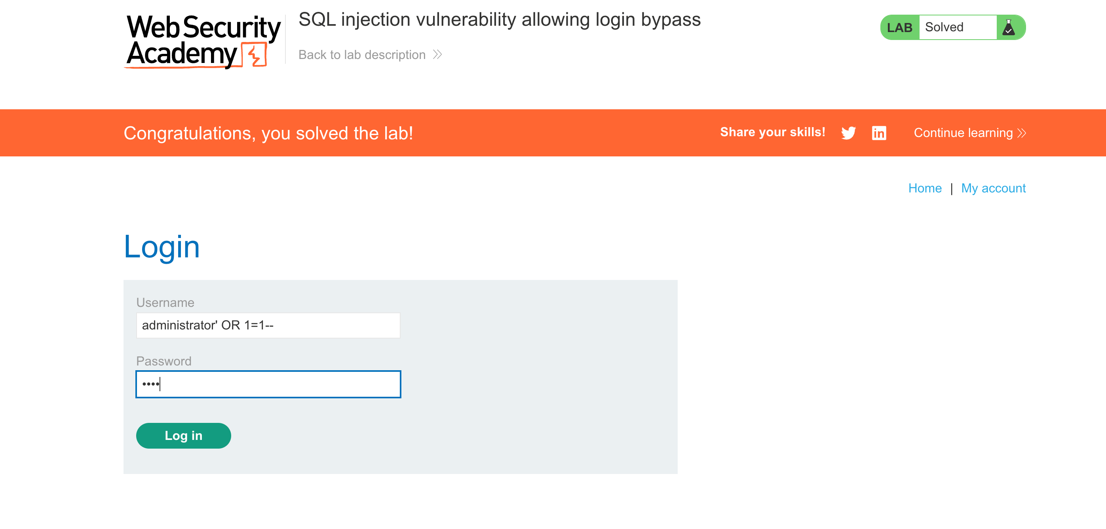Viewport: 1106px width, 529px height.
Task: Click the flask icon in lab badge
Action: (x=1009, y=27)
